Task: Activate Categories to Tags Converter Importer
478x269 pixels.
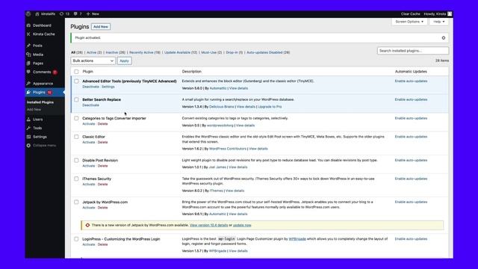Action: [x=88, y=124]
